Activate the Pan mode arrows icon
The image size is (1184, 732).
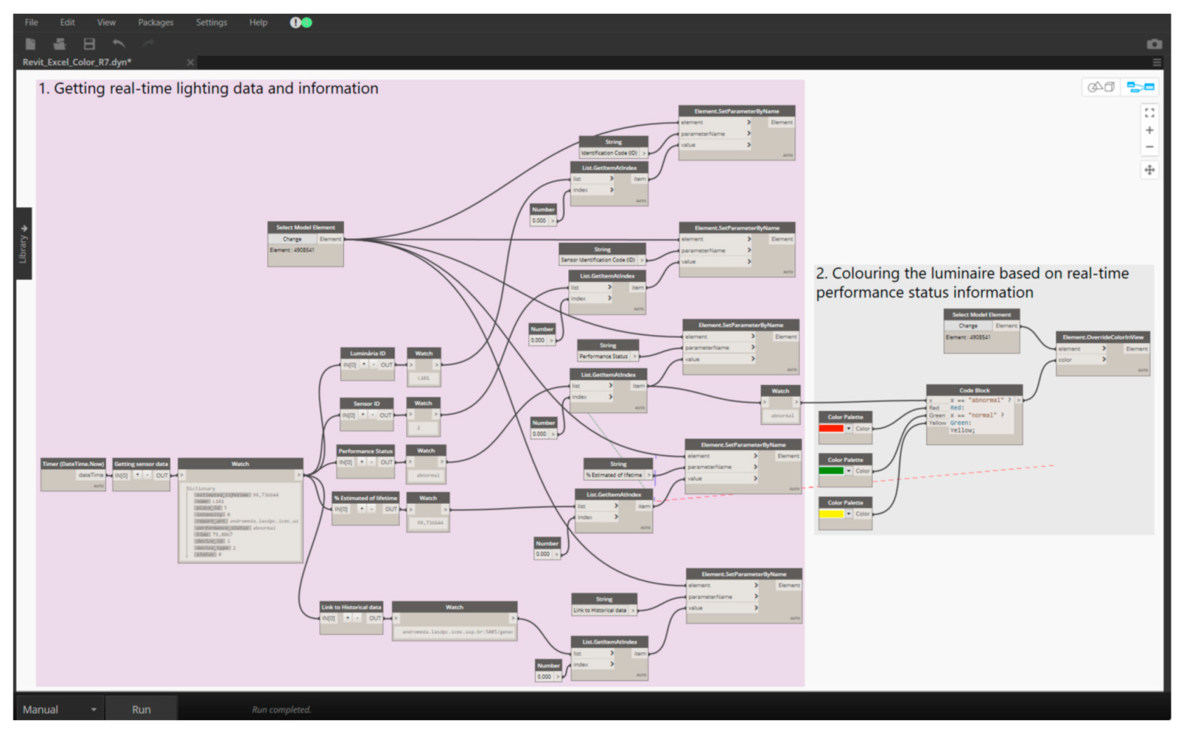coord(1149,170)
